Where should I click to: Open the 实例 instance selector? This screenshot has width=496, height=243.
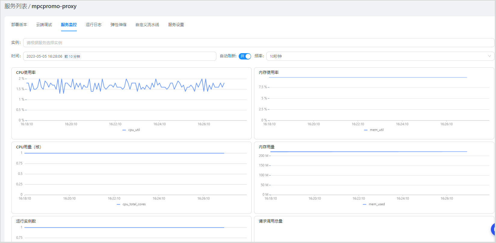click(x=258, y=43)
